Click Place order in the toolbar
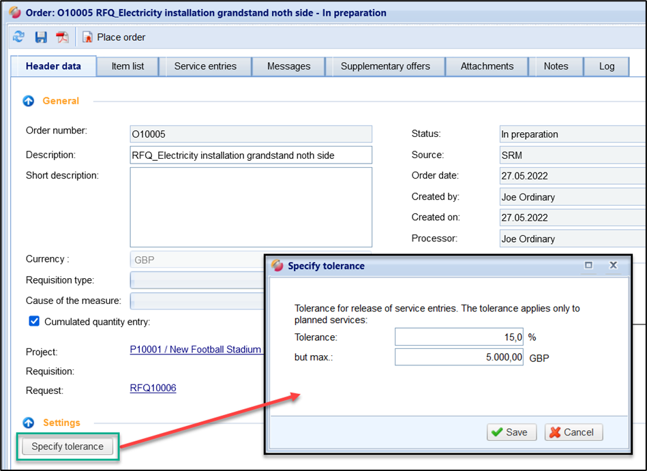The height and width of the screenshot is (471, 647). [x=114, y=37]
